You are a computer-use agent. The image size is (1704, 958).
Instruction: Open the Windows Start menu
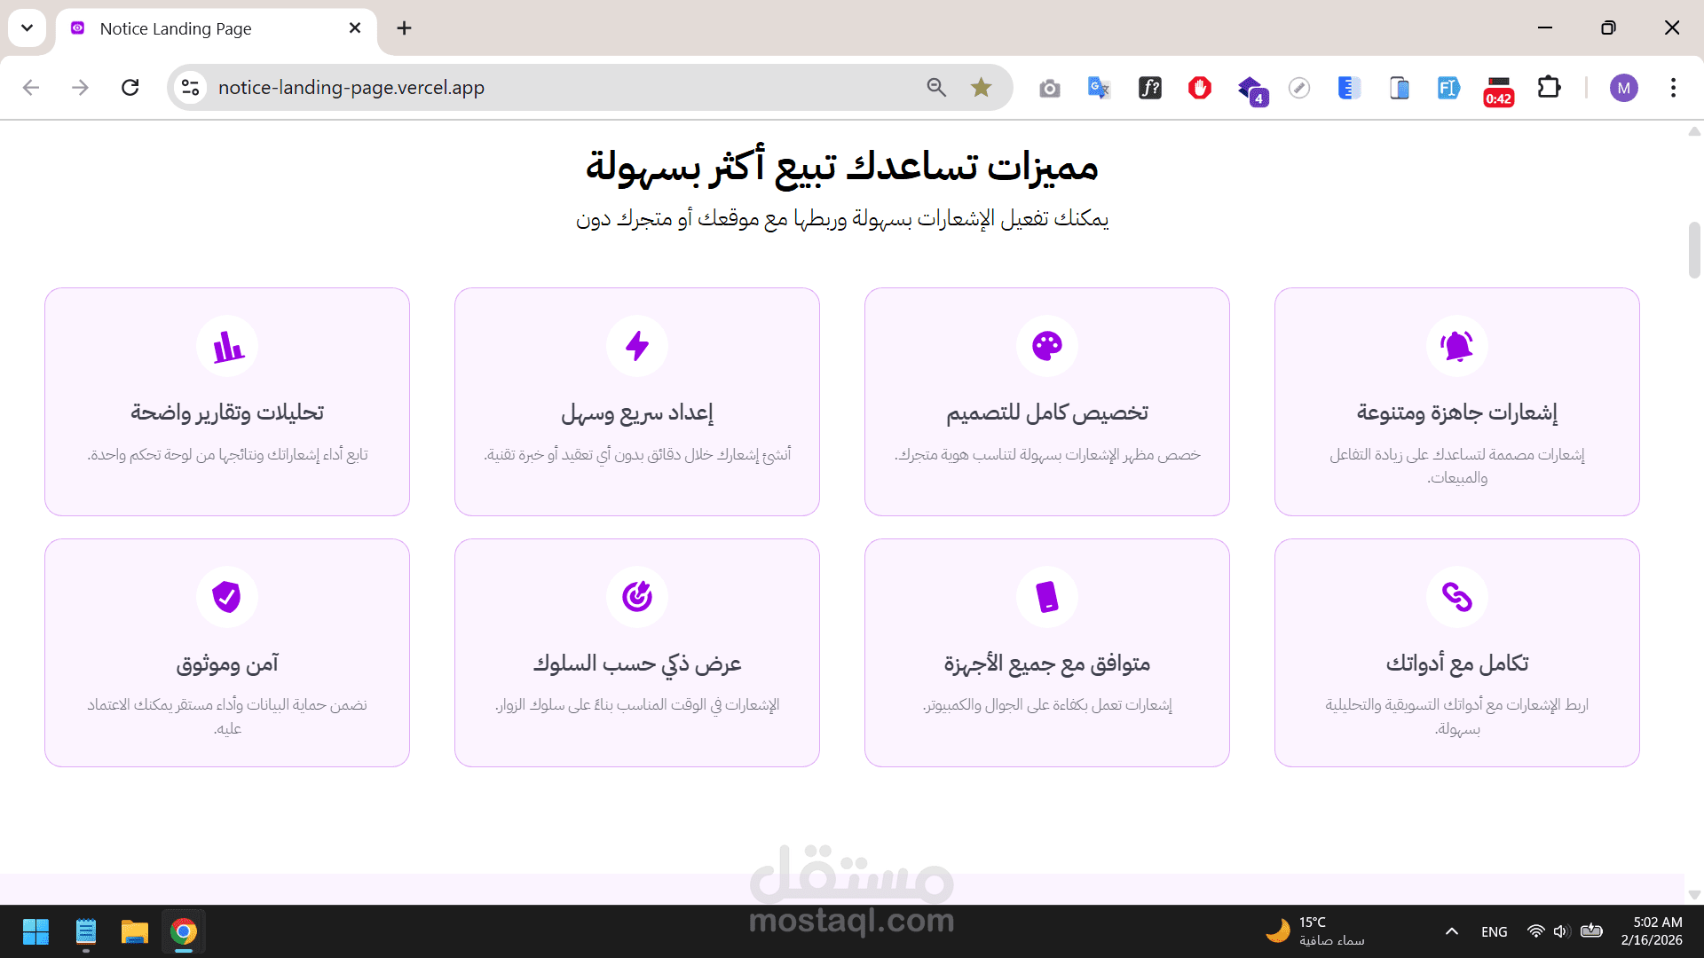[x=35, y=931]
